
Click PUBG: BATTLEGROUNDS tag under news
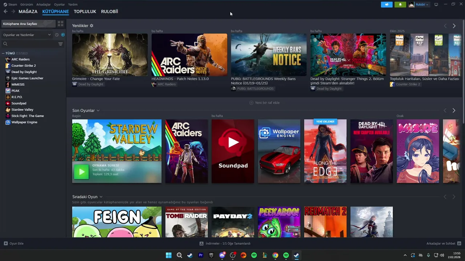pyautogui.click(x=252, y=89)
